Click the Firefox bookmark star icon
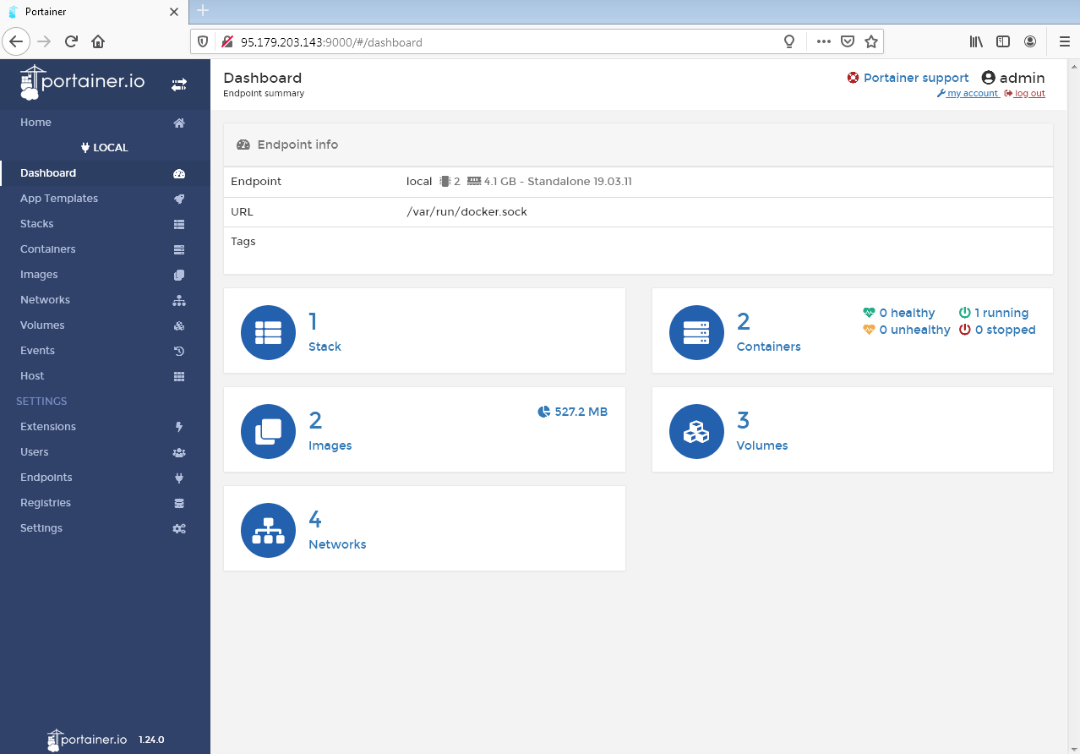The width and height of the screenshot is (1080, 754). pos(871,41)
